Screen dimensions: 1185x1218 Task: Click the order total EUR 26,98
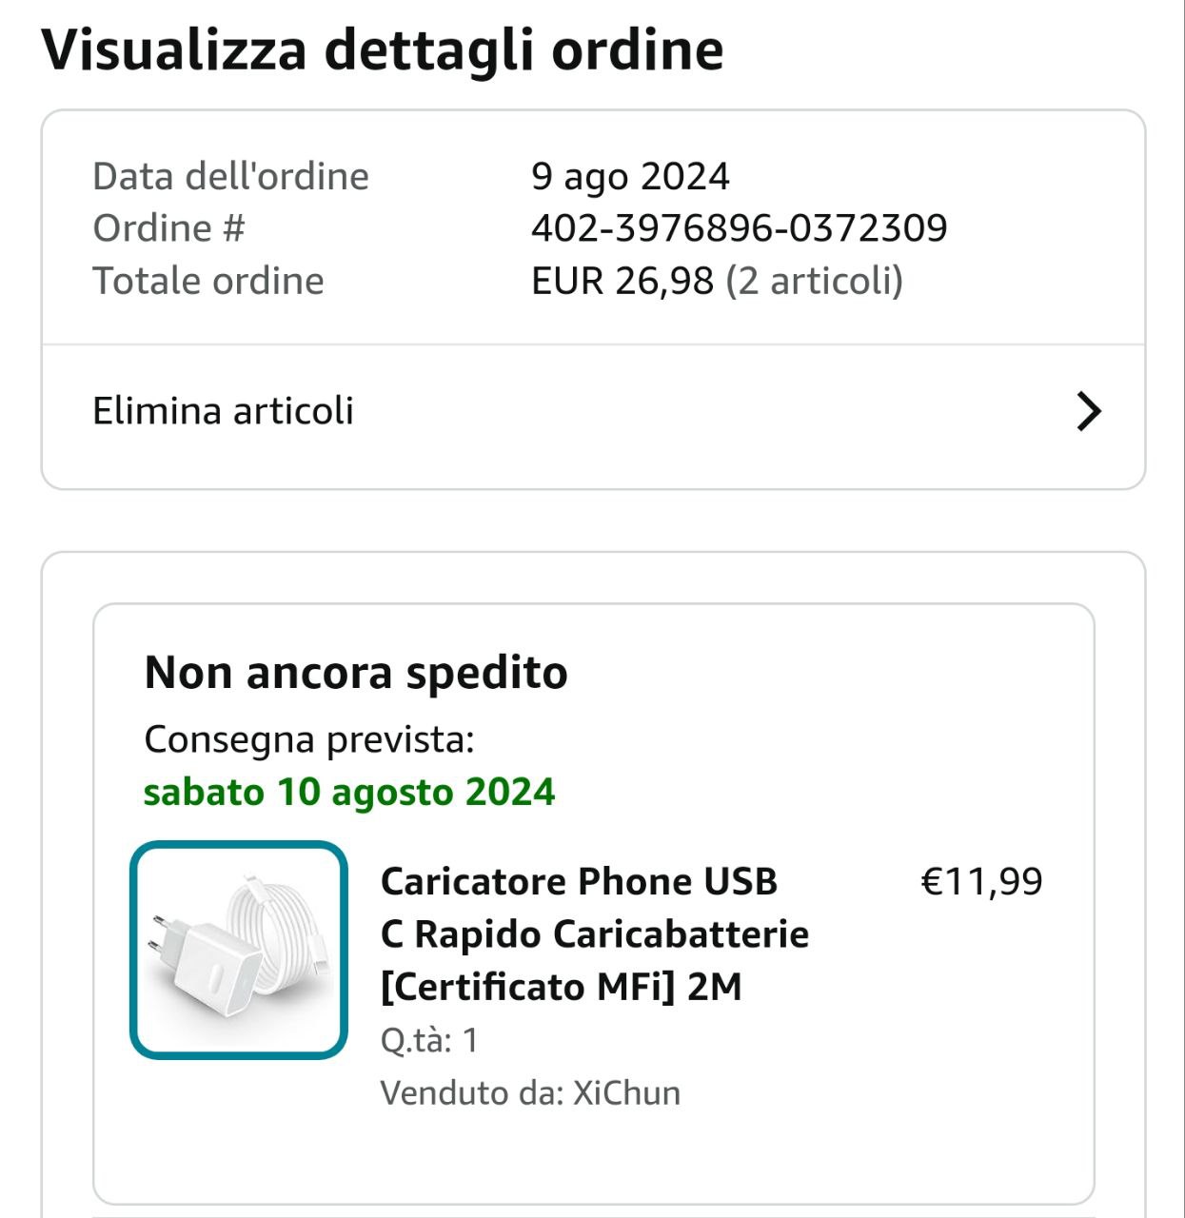pos(622,281)
